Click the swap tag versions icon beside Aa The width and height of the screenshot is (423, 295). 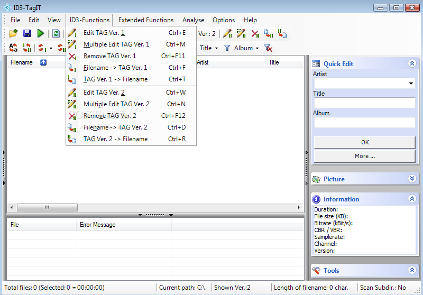pyautogui.click(x=27, y=48)
